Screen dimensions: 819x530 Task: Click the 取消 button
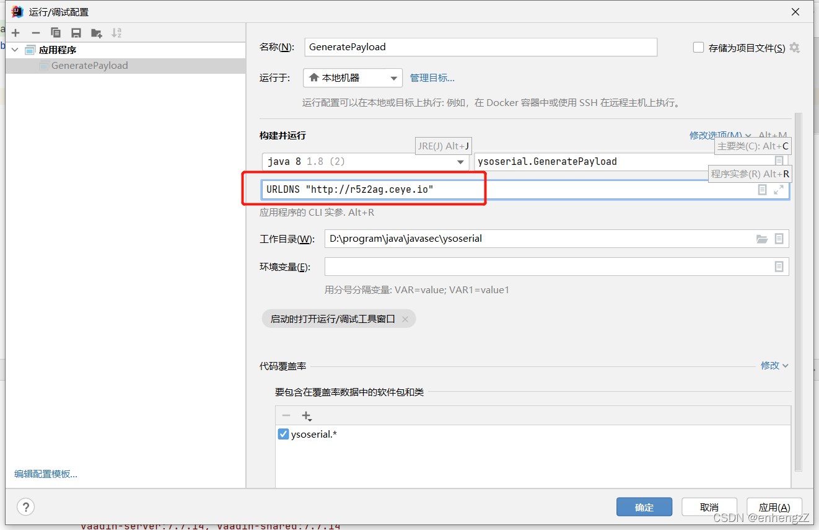coord(709,507)
